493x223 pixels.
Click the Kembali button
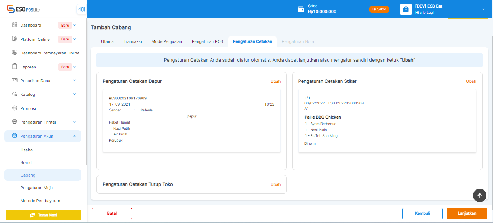pos(423,214)
